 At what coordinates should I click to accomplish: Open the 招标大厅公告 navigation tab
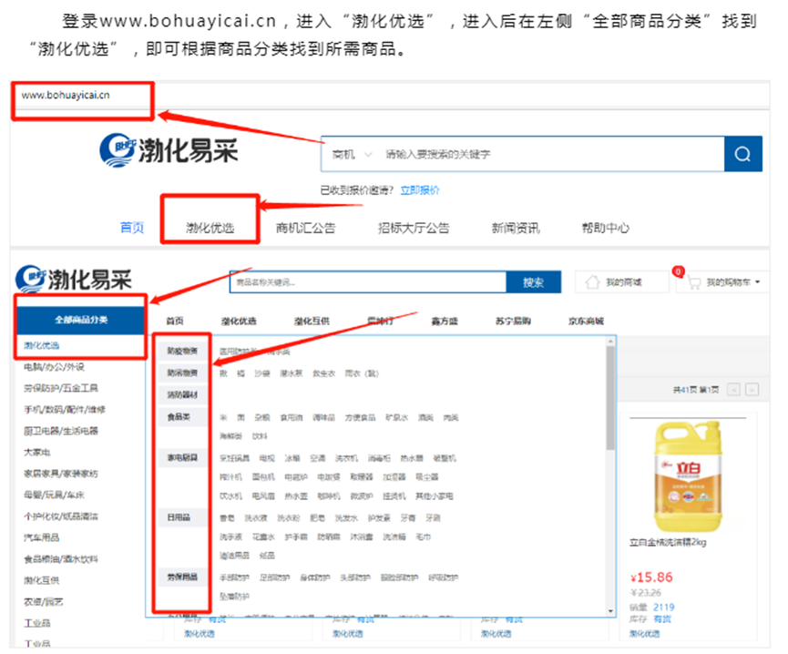(x=414, y=228)
